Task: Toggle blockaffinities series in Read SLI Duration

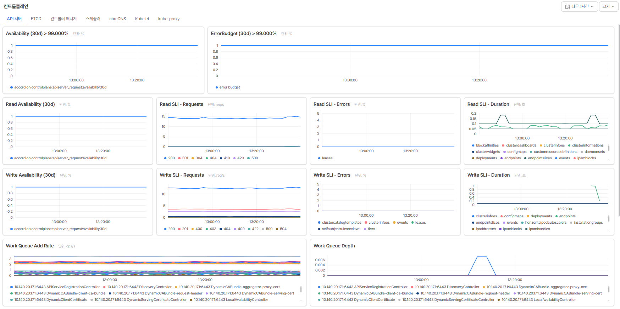Action: 485,145
